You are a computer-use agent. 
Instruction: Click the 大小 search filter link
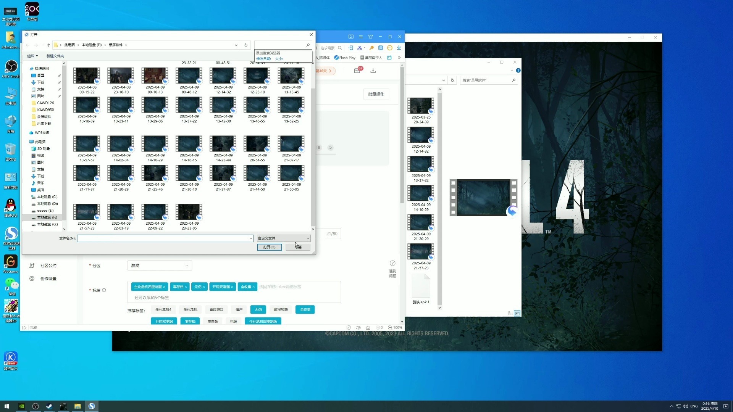pos(279,59)
